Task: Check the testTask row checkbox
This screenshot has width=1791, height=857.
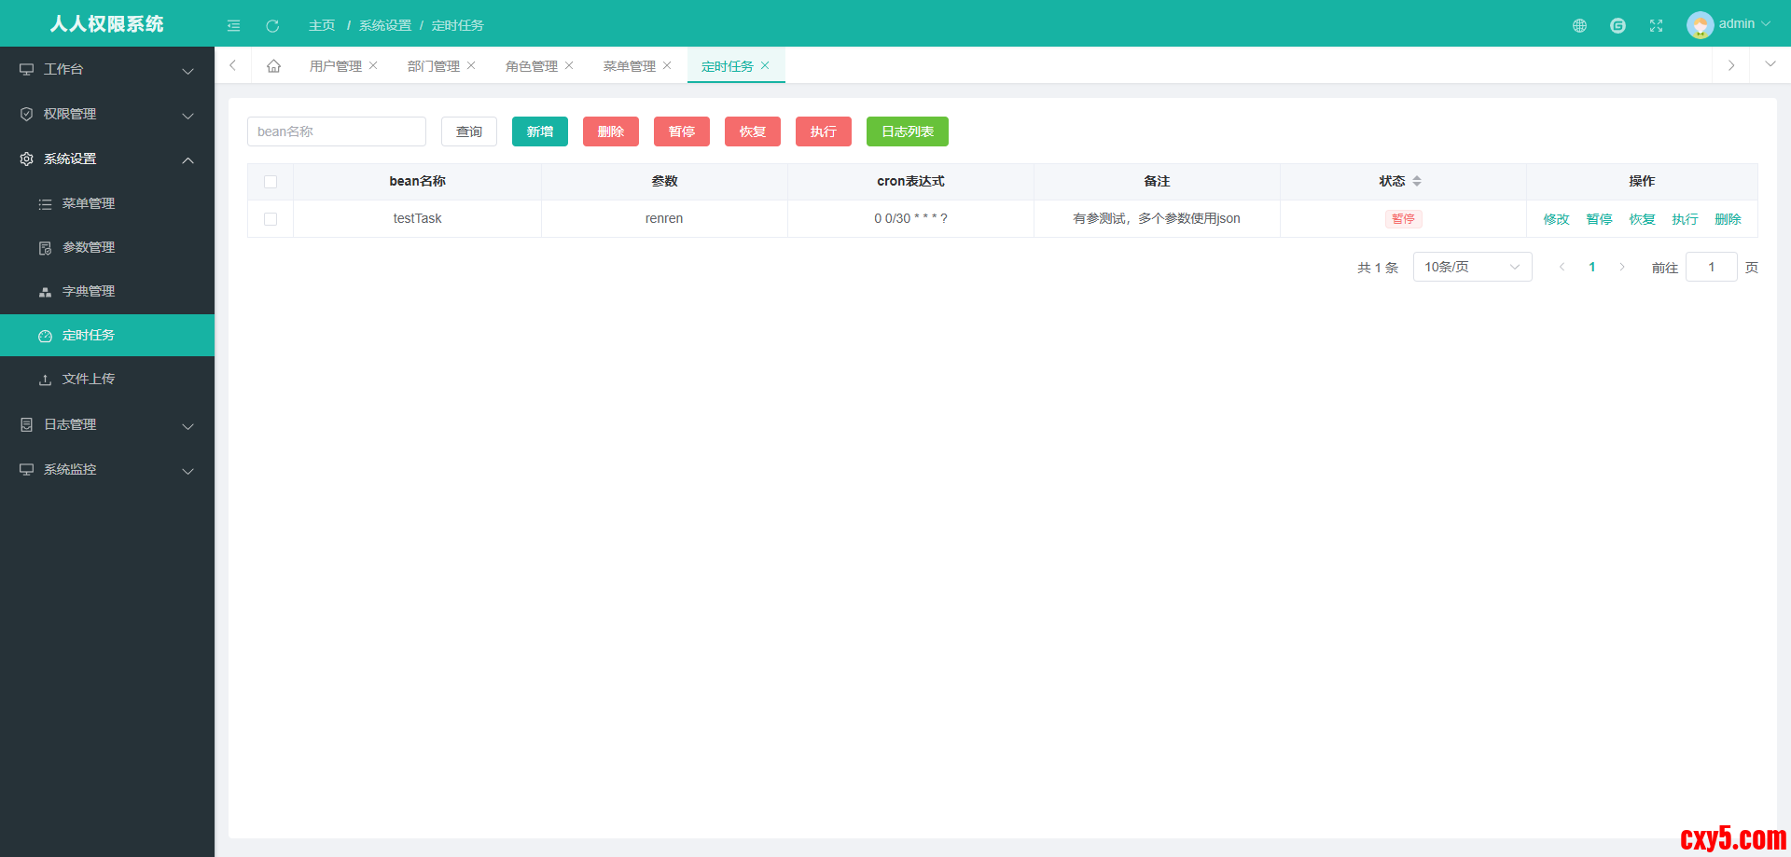Action: tap(271, 219)
